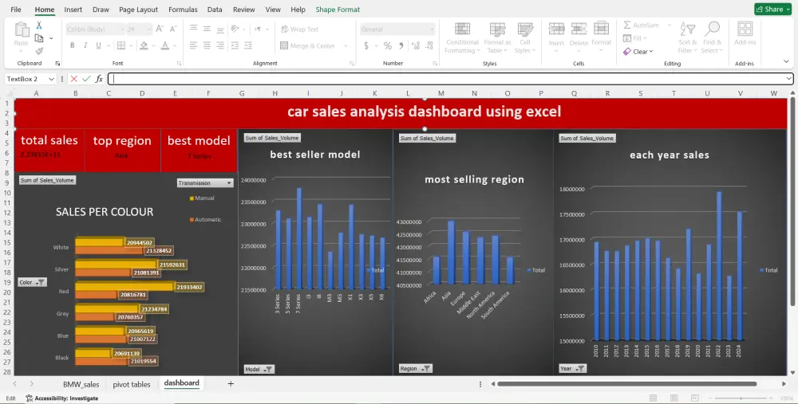Open the Formulas tab

pos(183,9)
